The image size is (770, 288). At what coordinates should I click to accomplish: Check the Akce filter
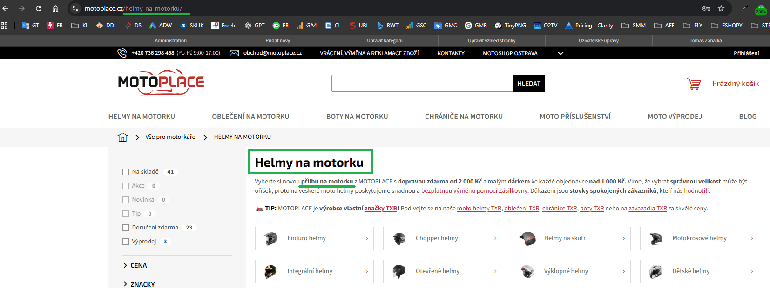(x=126, y=186)
